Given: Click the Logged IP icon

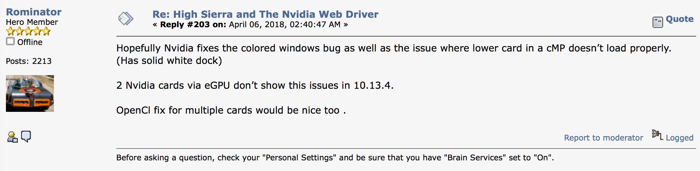Looking at the screenshot, I should click(657, 135).
